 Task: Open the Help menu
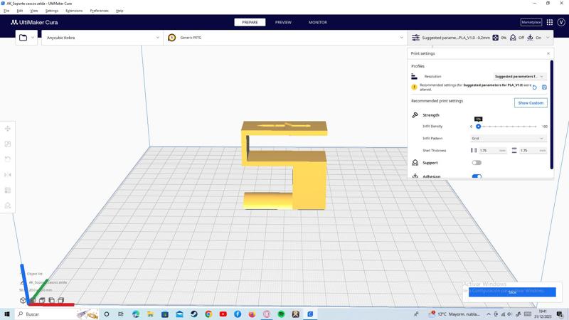click(119, 11)
